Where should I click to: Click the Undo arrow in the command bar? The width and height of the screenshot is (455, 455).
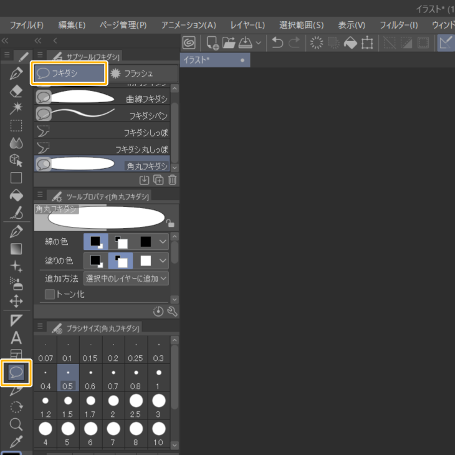[277, 43]
